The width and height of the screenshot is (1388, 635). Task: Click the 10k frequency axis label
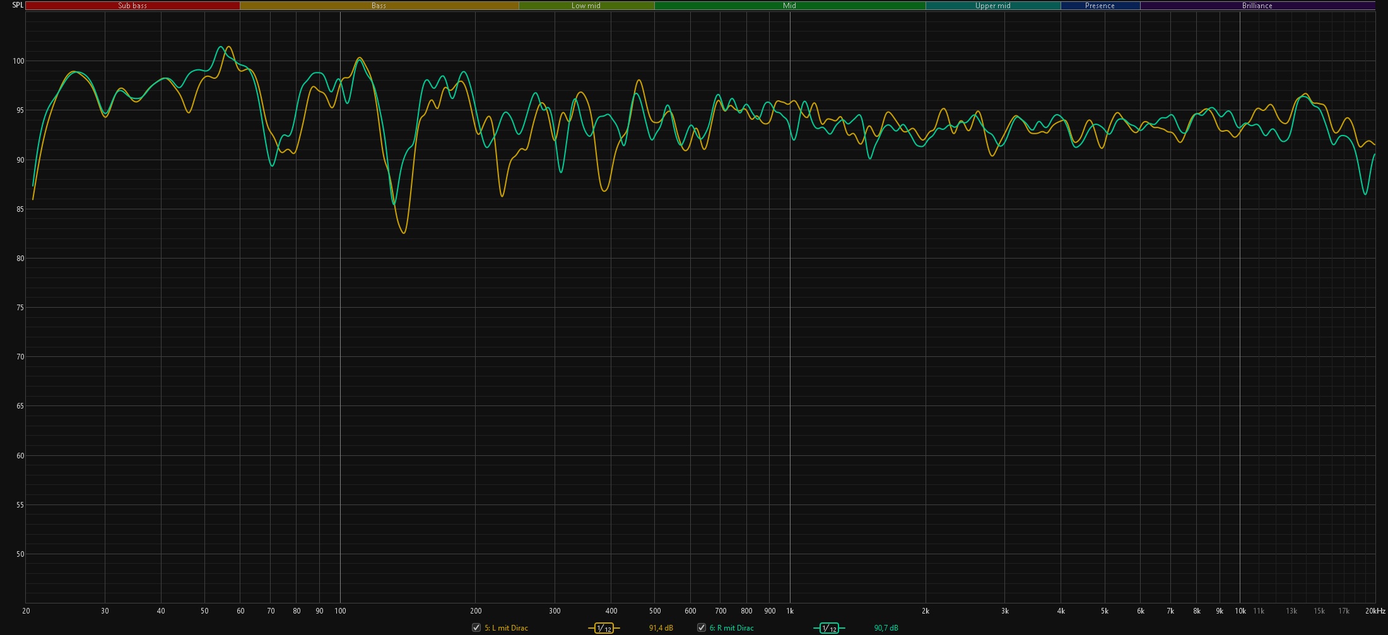pyautogui.click(x=1240, y=611)
